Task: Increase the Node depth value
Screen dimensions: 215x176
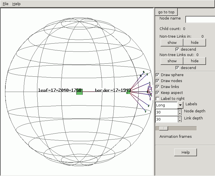Action: pos(180,111)
